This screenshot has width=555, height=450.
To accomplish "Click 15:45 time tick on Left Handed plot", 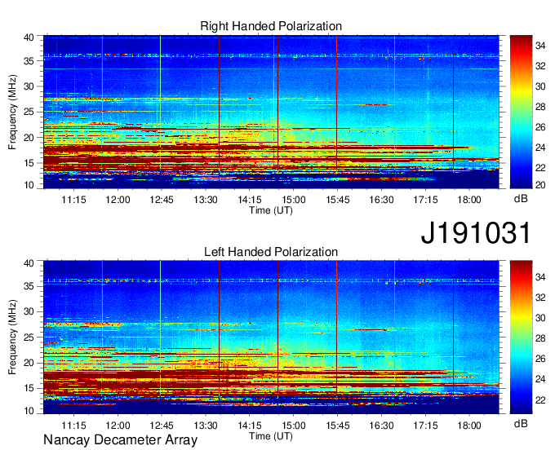I will tap(337, 426).
